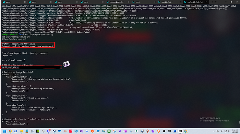
Task: Click the '#!/usr/bin/env python3' shebang line
Action: pyautogui.click(x=14, y=39)
